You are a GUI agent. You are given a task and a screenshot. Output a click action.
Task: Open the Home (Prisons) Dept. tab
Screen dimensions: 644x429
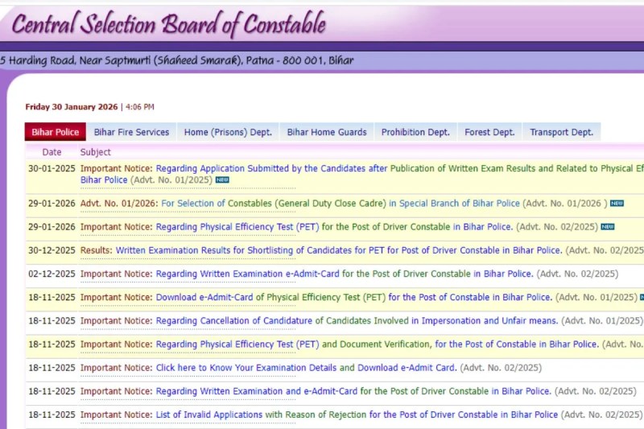(228, 132)
